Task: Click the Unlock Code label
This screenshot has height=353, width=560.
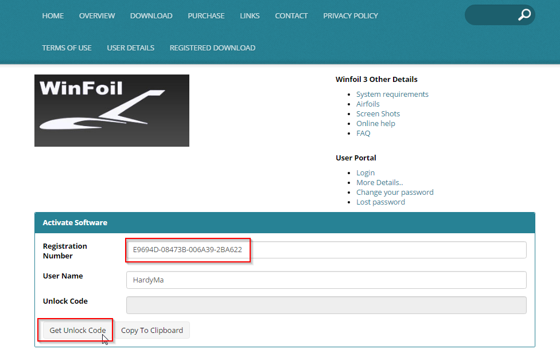Action: (x=65, y=301)
